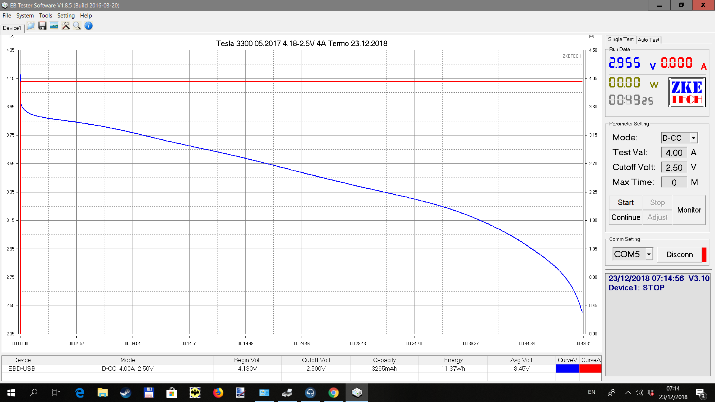715x402 pixels.
Task: Select the Device1 tab
Action: pyautogui.click(x=12, y=28)
